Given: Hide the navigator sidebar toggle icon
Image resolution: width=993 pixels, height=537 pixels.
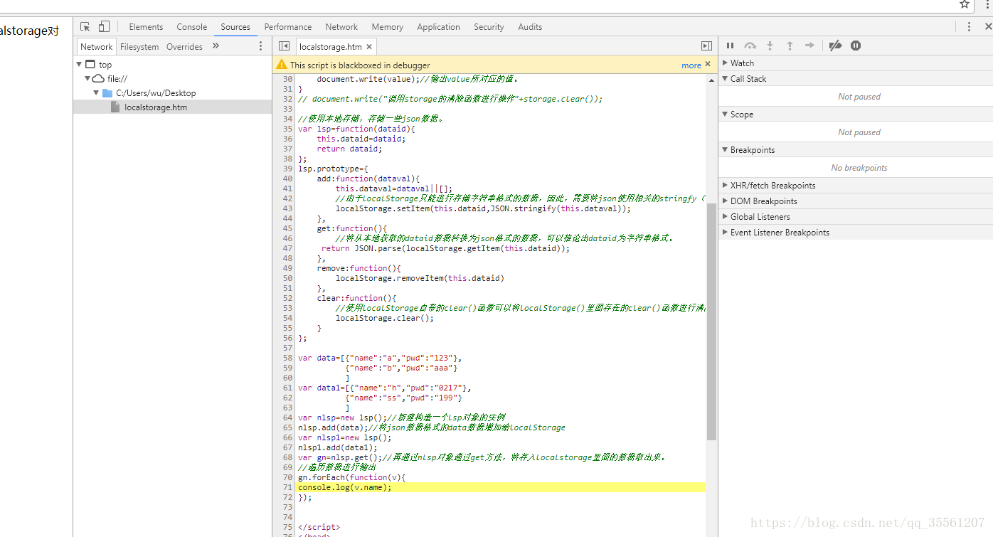Looking at the screenshot, I should 284,46.
